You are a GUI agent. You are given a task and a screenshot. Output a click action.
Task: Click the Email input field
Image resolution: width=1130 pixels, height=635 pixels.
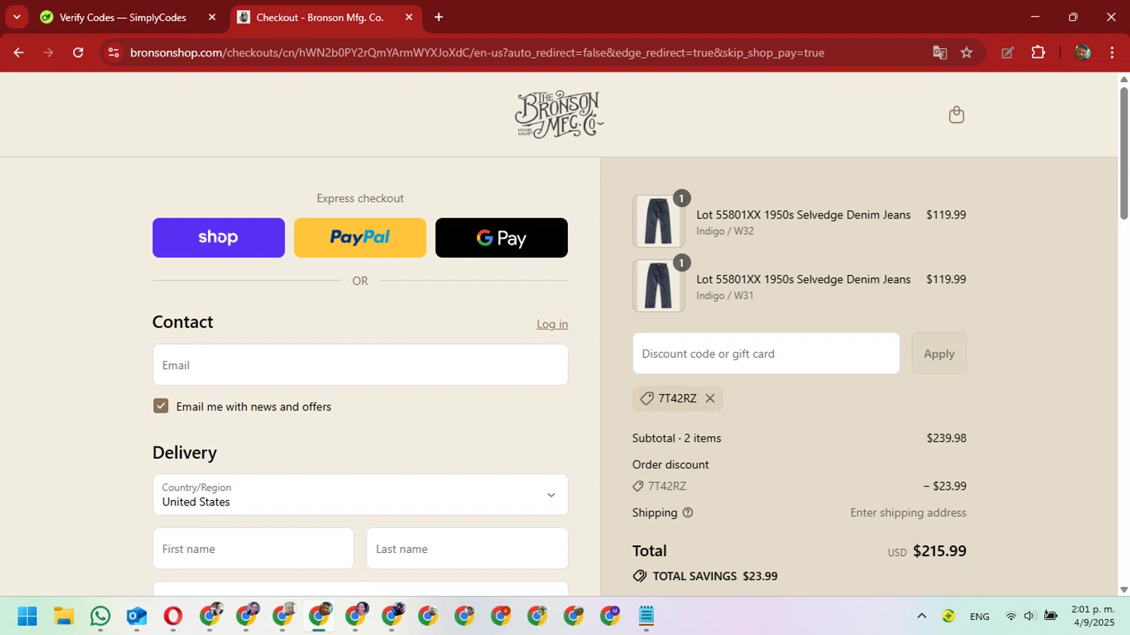pos(360,365)
